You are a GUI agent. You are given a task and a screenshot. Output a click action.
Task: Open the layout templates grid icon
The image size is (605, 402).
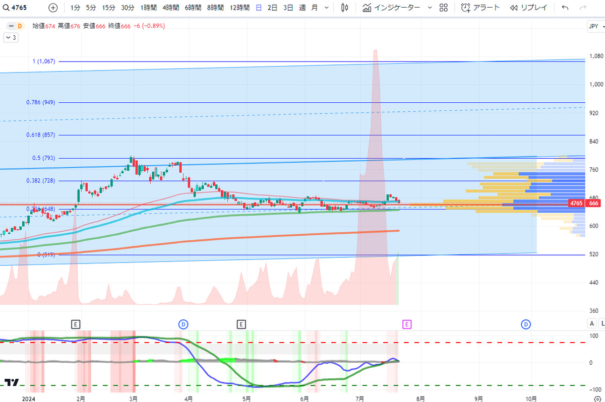pos(444,8)
